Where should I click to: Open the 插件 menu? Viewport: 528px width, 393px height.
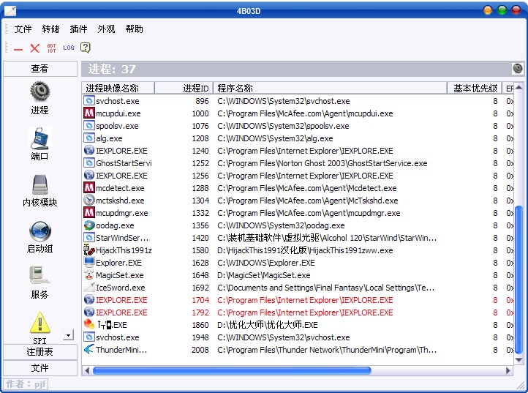pyautogui.click(x=78, y=29)
